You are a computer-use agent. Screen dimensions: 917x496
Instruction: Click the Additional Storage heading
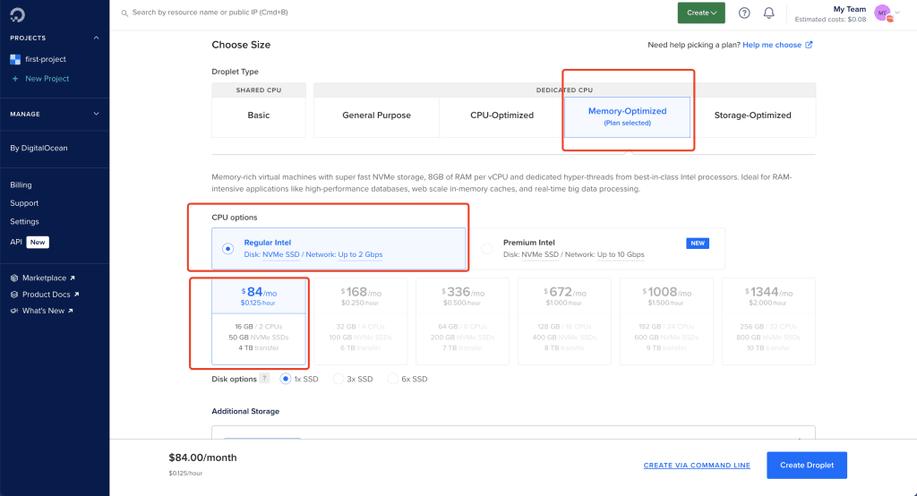245,411
